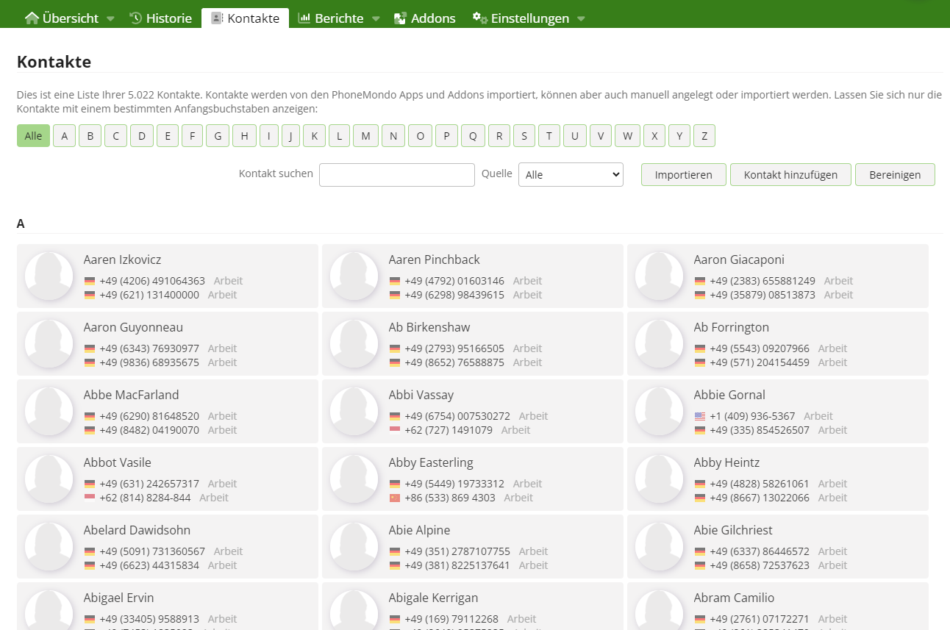Click the Übersicht house icon

(x=32, y=18)
